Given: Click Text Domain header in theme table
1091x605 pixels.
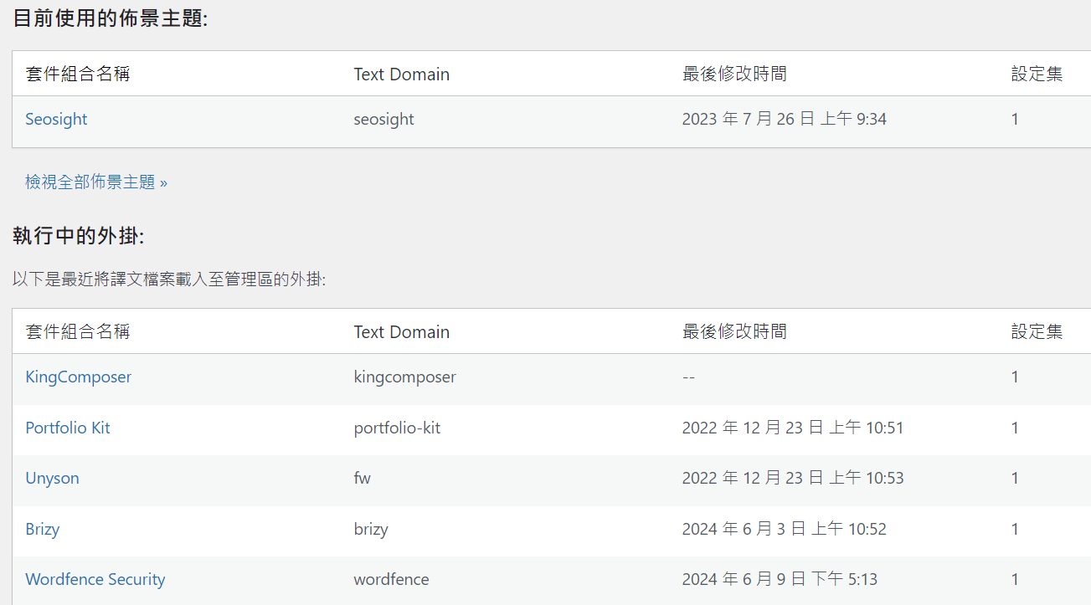Looking at the screenshot, I should pos(401,74).
